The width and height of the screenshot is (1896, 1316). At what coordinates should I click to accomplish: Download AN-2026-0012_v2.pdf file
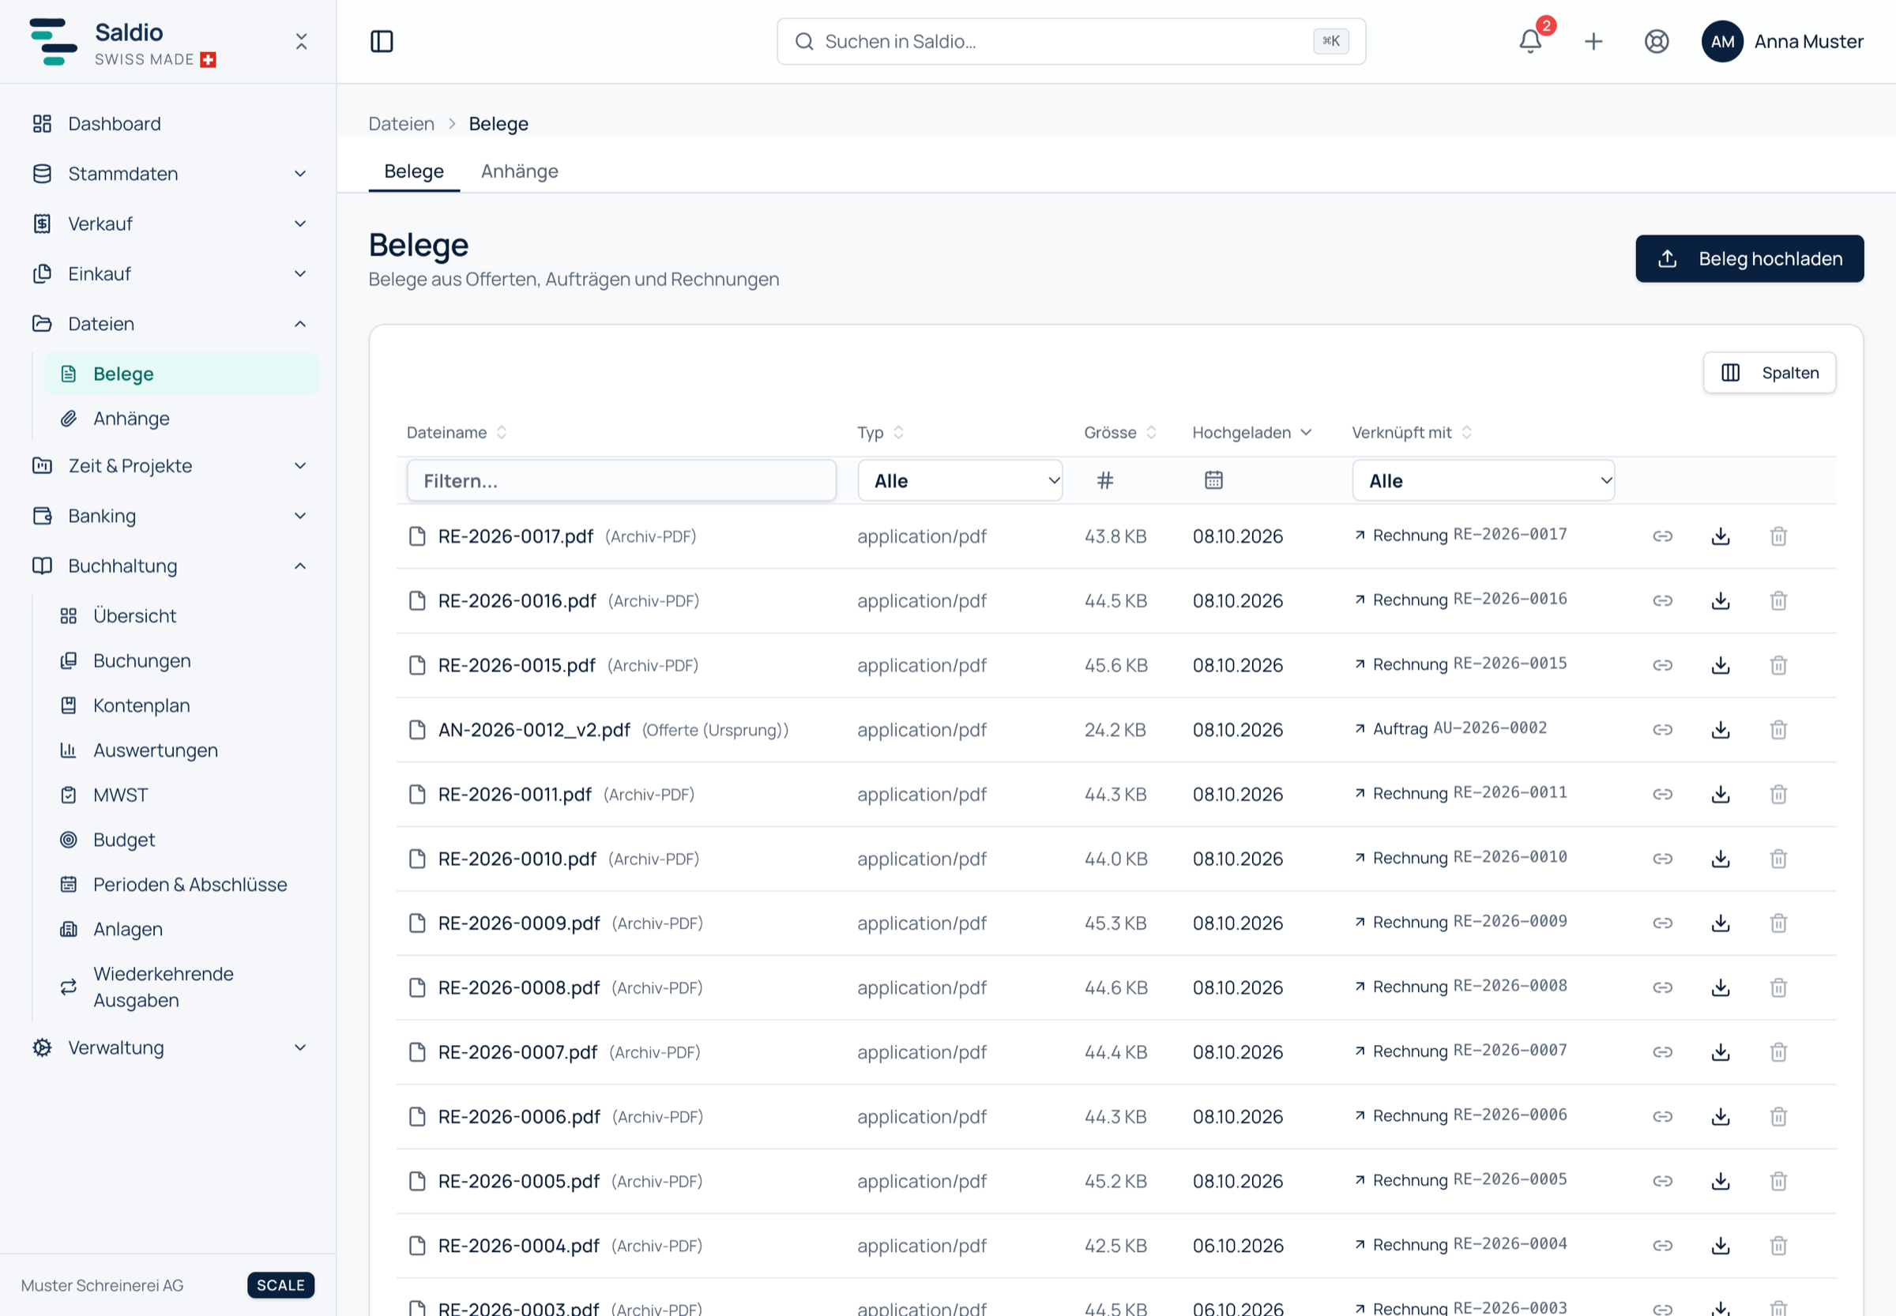coord(1721,730)
